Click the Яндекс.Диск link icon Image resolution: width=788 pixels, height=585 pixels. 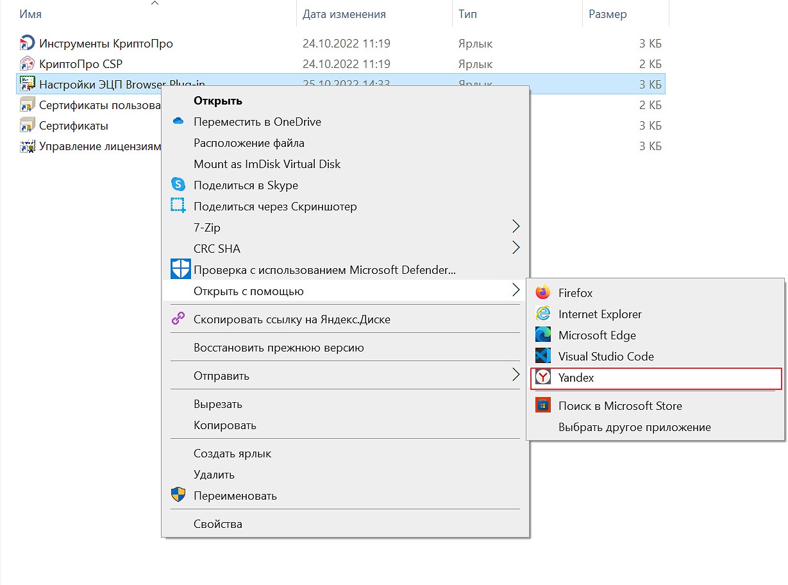(178, 319)
